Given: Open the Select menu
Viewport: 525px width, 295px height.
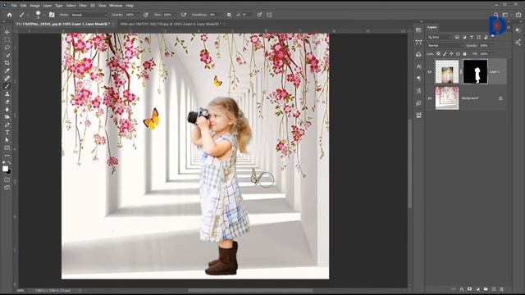Looking at the screenshot, I should (x=71, y=6).
